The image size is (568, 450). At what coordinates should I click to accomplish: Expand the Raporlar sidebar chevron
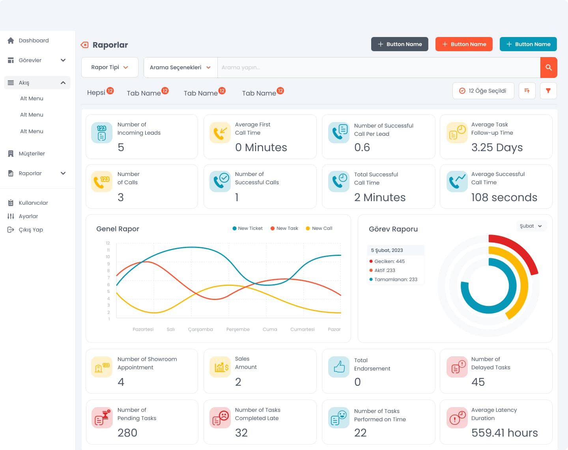[x=63, y=173]
